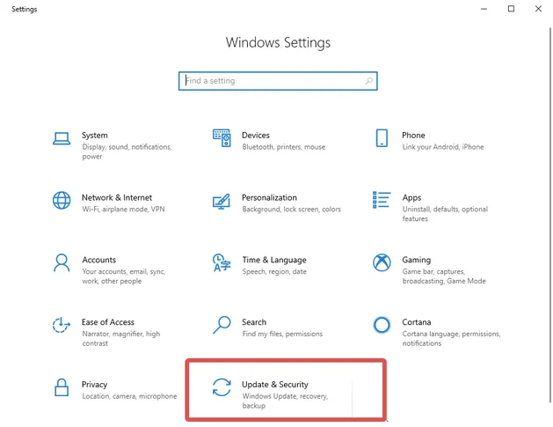Open the Gaming Xbox icon
The height and width of the screenshot is (427, 553).
coord(382,262)
